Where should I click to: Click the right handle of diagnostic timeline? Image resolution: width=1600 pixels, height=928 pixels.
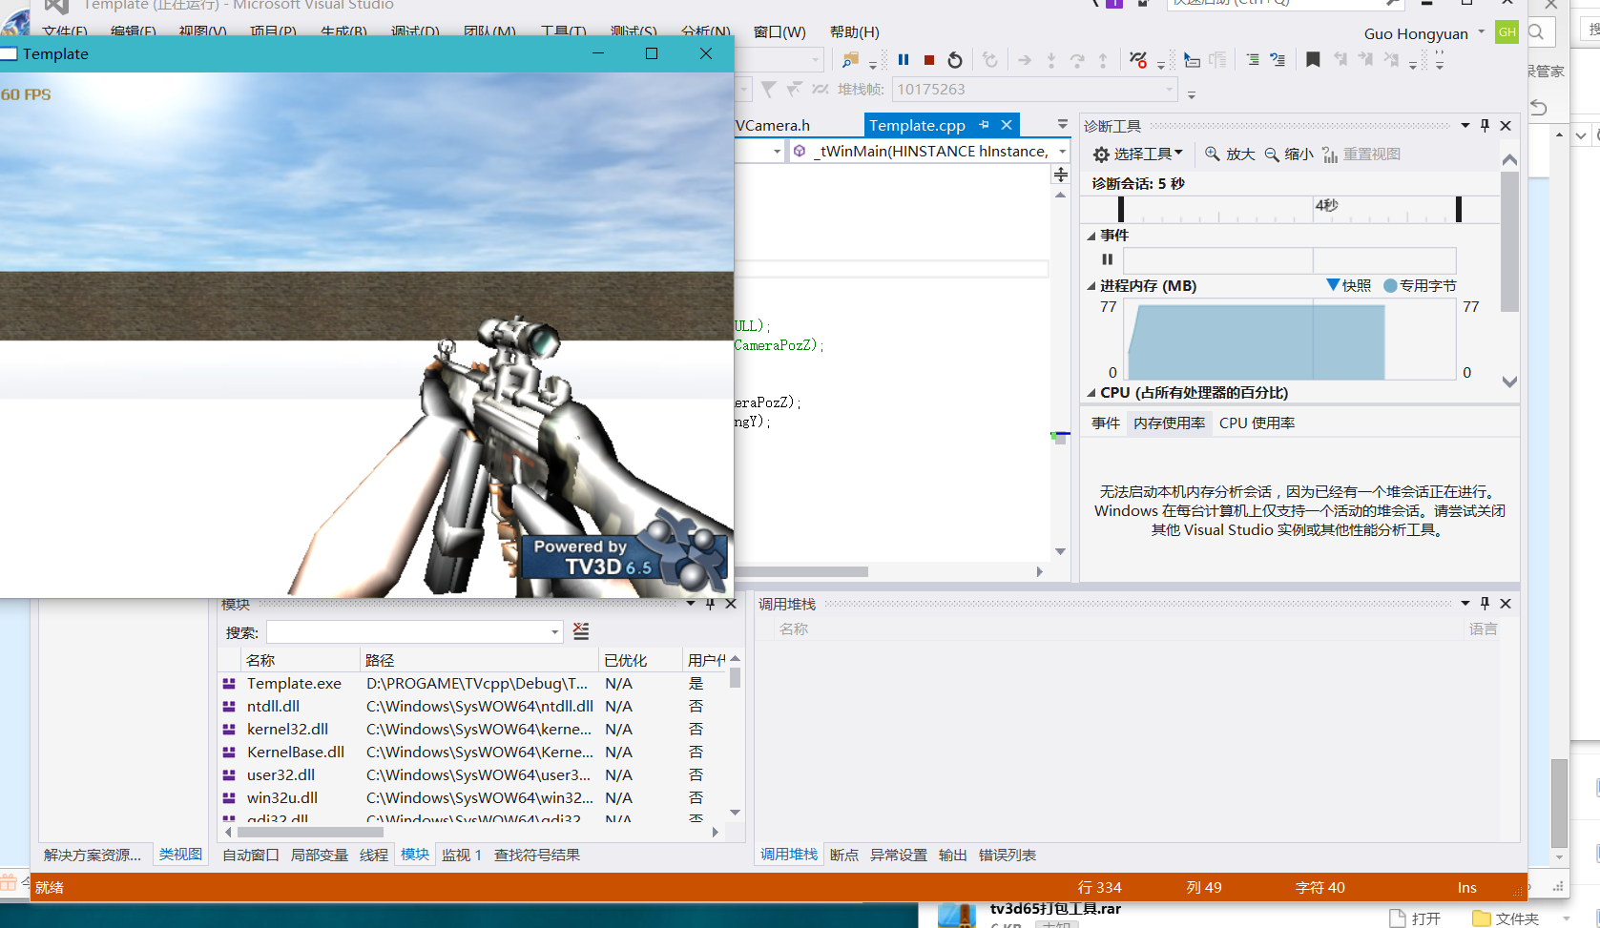point(1459,209)
